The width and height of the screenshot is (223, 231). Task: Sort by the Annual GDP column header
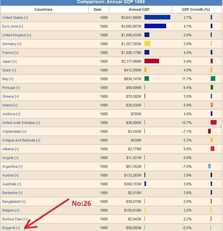(139, 9)
